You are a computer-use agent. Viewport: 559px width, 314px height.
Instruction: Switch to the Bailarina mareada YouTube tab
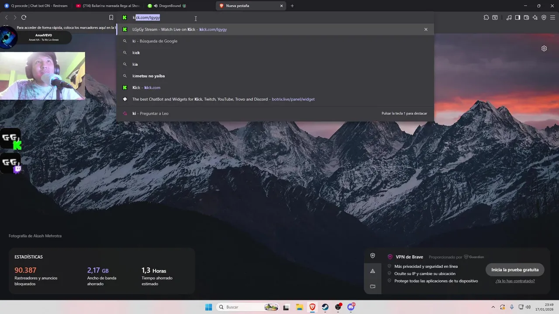tap(107, 6)
